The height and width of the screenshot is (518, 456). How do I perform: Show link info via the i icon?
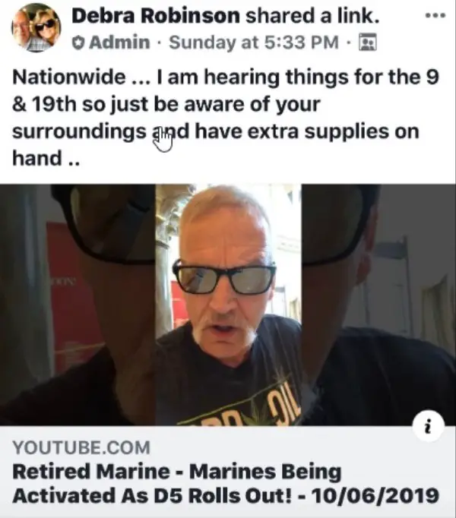pyautogui.click(x=428, y=427)
